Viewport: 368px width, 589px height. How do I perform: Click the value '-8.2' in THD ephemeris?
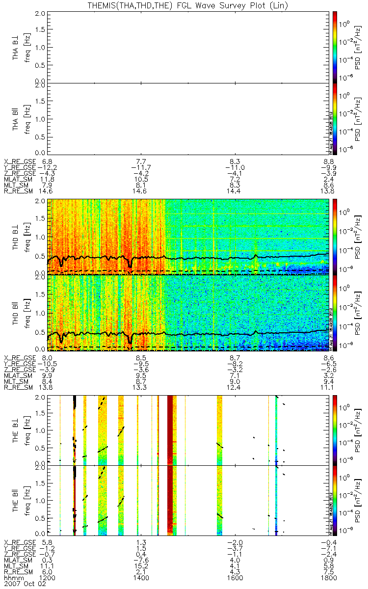[234, 364]
